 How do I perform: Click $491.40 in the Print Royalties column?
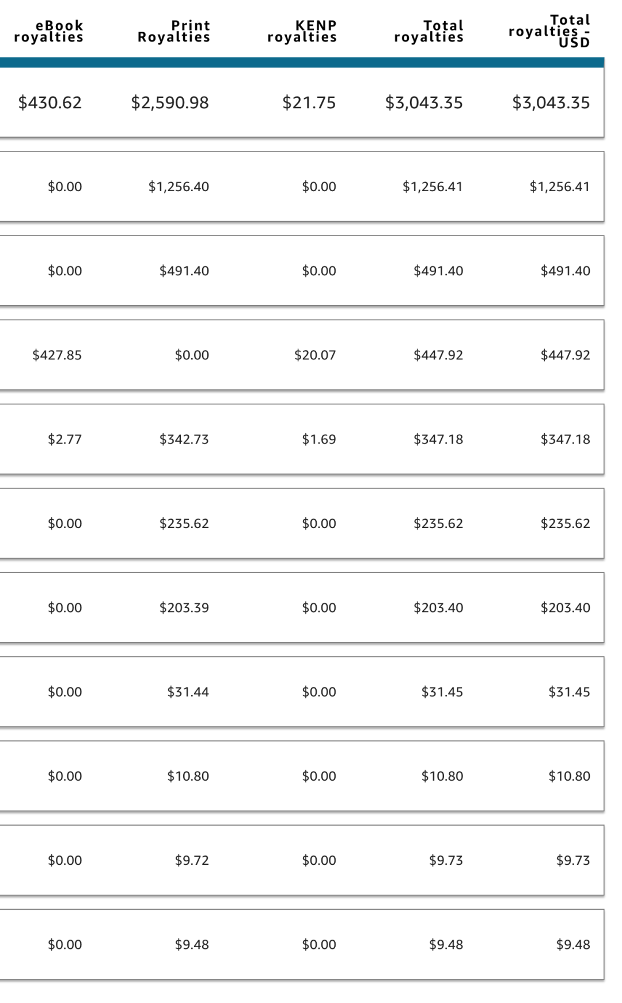coord(184,271)
